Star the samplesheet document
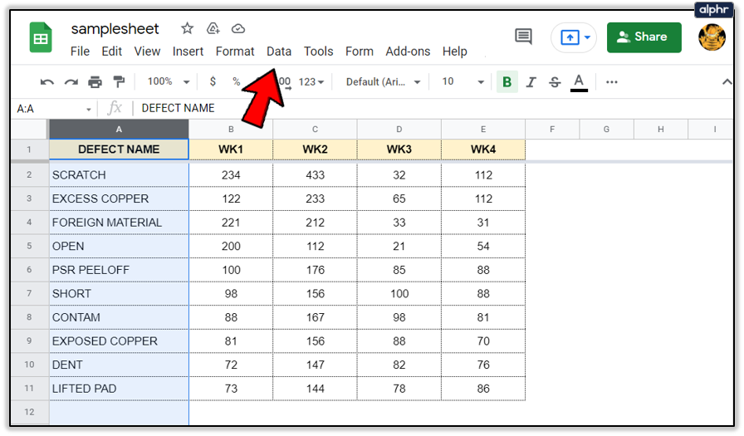The image size is (744, 436). click(187, 28)
